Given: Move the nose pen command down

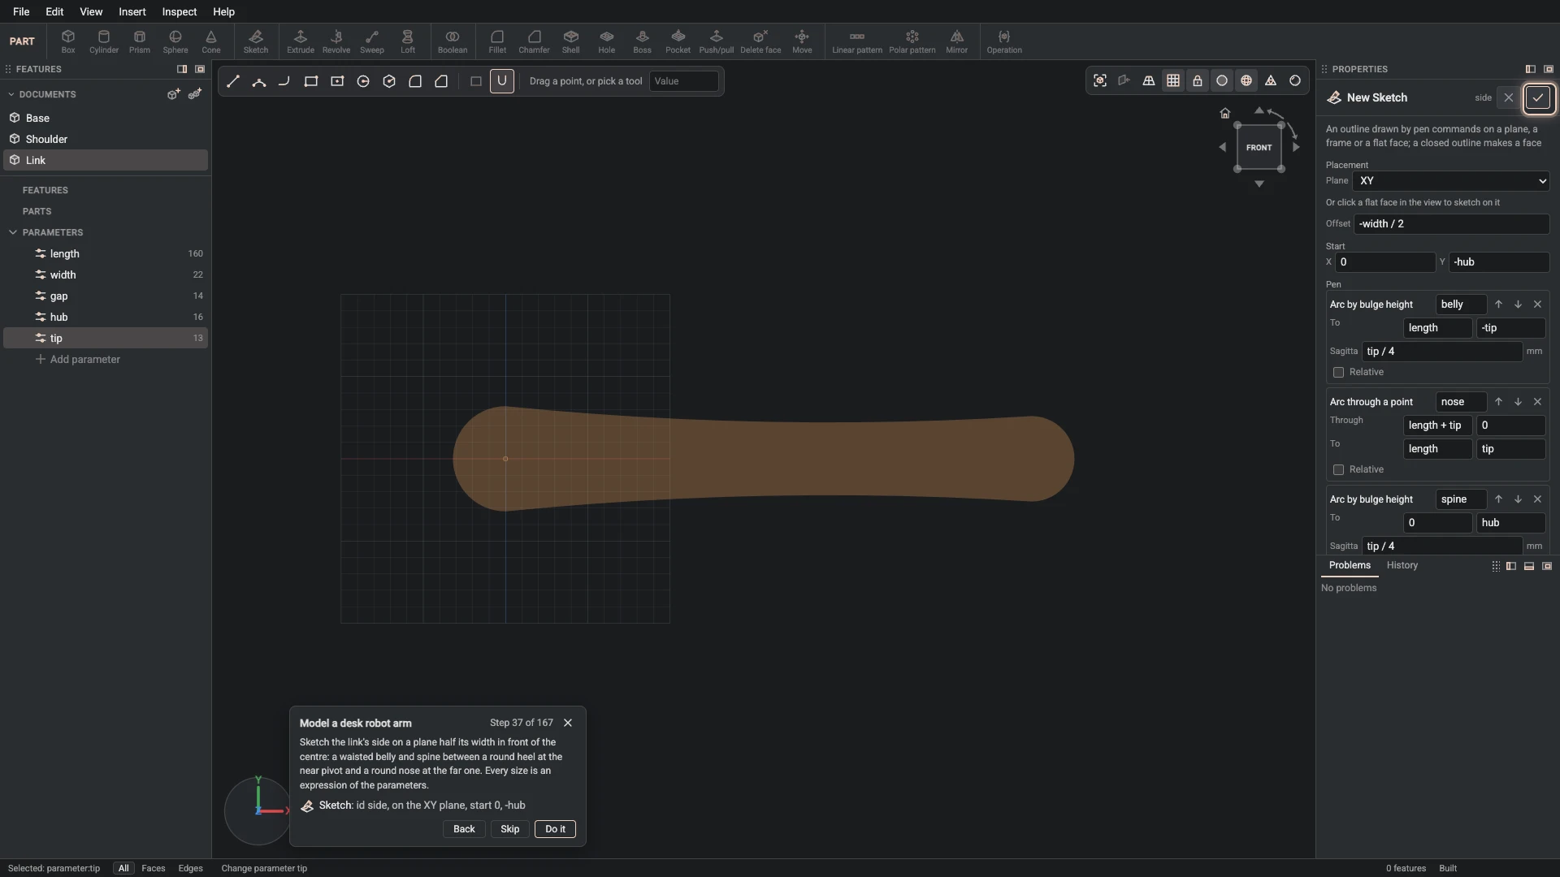Looking at the screenshot, I should coord(1518,402).
